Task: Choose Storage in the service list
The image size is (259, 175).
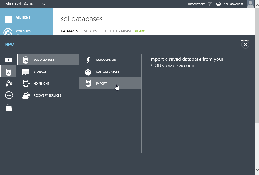Action: 40,72
